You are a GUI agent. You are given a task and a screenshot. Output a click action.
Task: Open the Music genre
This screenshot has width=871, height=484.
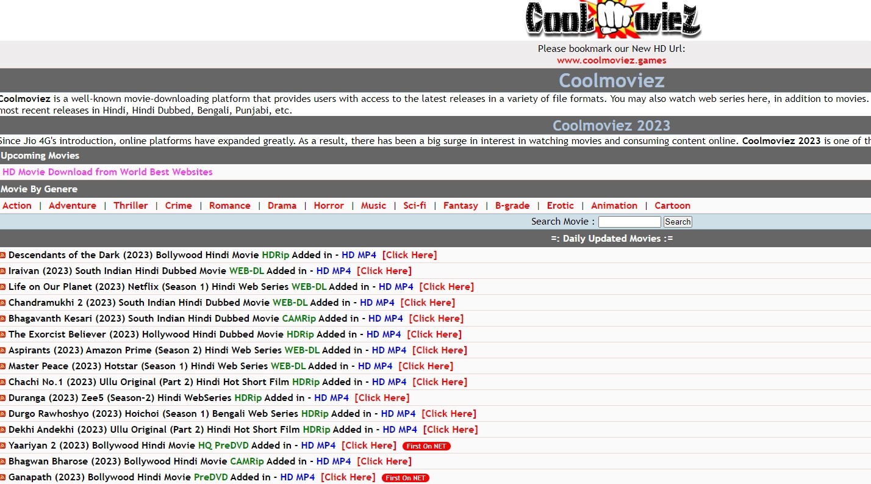pos(373,206)
